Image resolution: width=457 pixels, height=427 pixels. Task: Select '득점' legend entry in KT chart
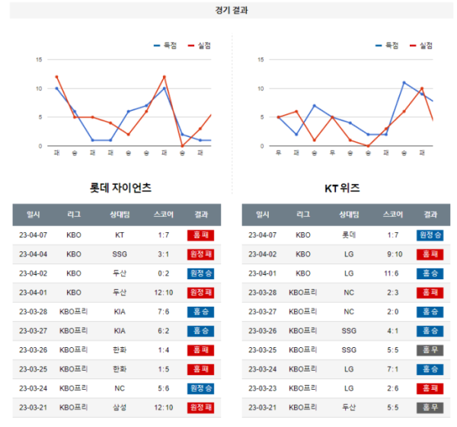click(x=387, y=46)
